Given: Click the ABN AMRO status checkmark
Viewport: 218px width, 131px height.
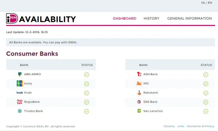Looking at the screenshot, I should tap(86, 75).
